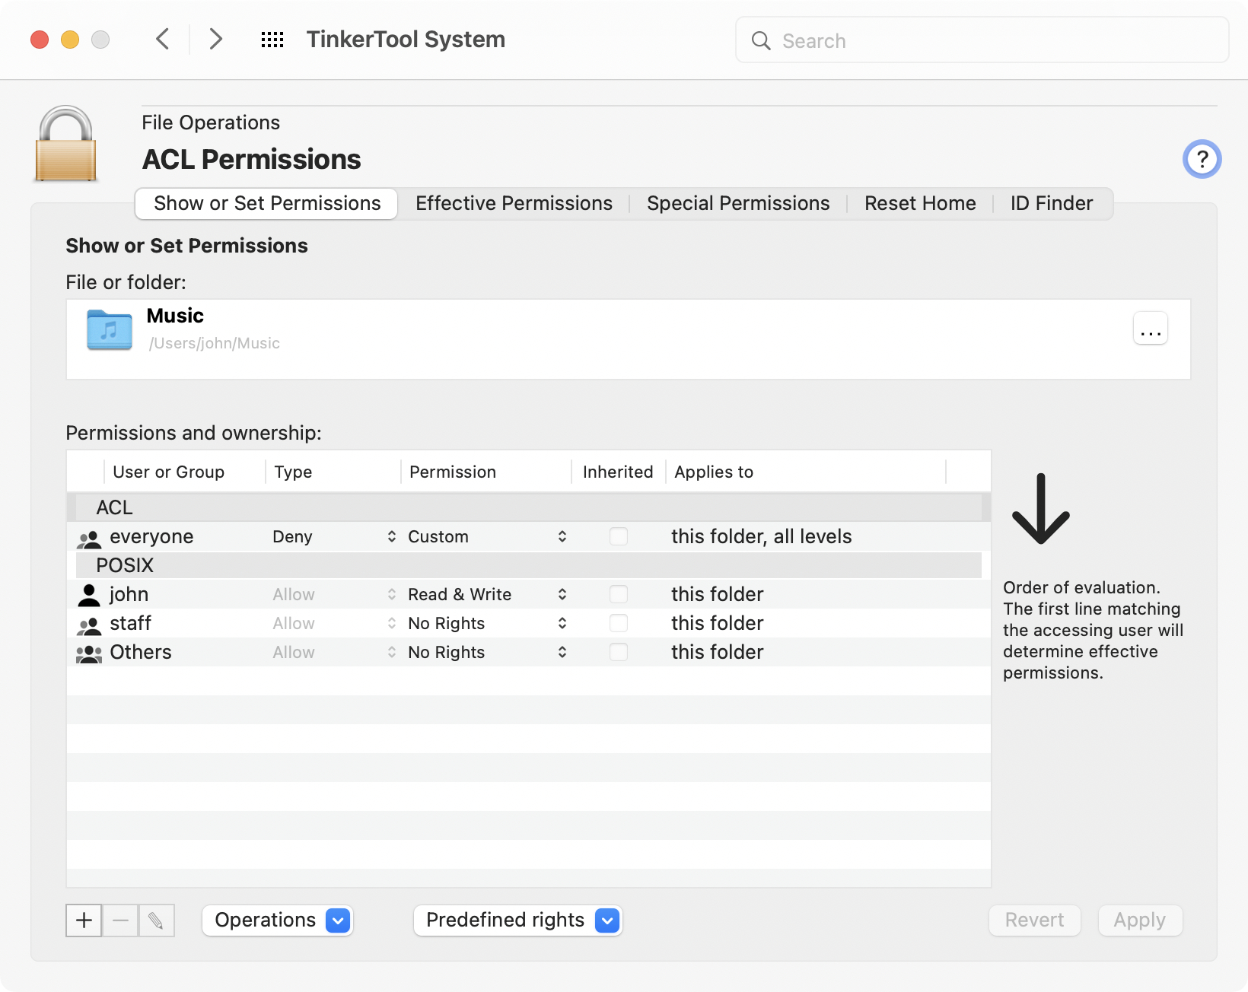The height and width of the screenshot is (992, 1248).
Task: Click the back navigation arrow
Action: [161, 39]
